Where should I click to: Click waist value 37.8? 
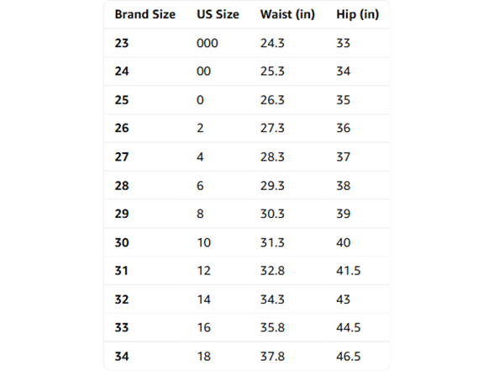click(x=272, y=357)
